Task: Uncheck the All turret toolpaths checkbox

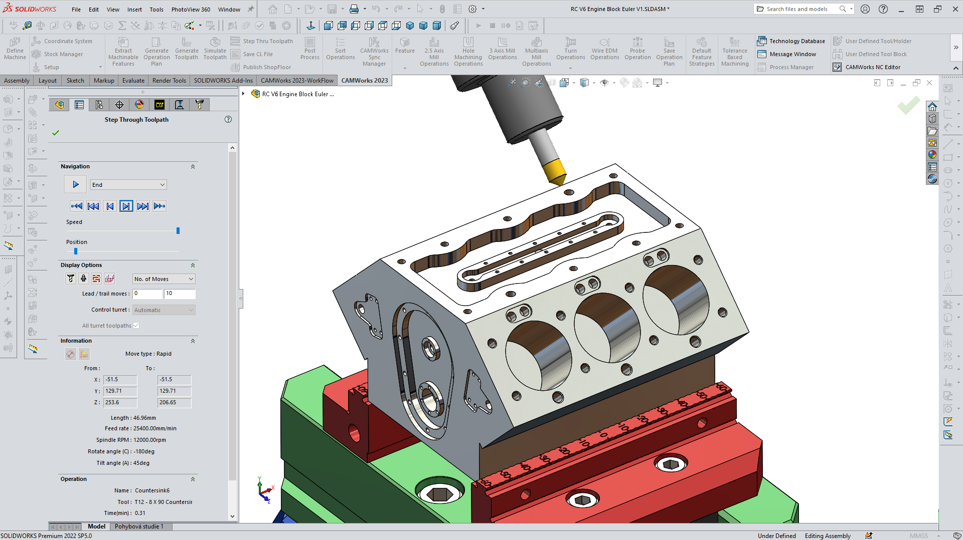Action: [x=136, y=325]
